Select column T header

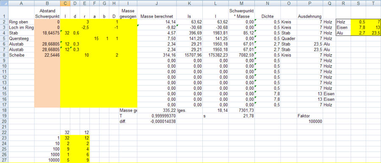tap(373, 3)
